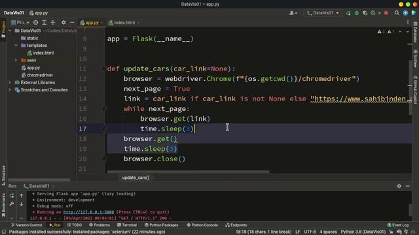Click the Rerun icon in Run panel
This screenshot has height=235, width=419.
[x=12, y=196]
